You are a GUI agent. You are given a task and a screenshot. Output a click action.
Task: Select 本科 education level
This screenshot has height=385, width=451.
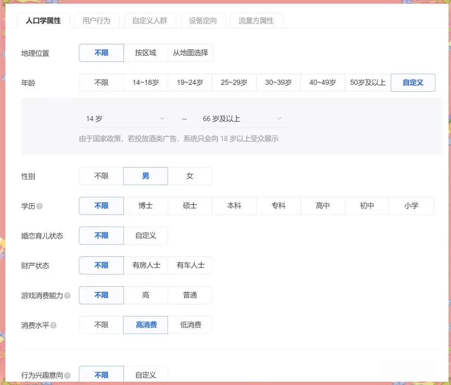coord(234,206)
